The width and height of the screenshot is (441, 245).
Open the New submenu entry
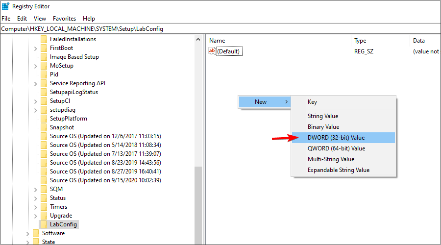tap(265, 102)
